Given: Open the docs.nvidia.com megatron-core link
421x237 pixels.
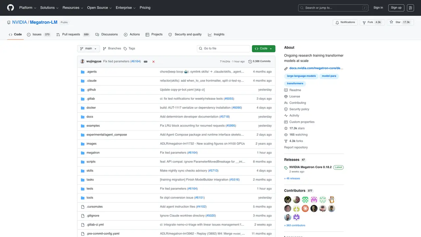Looking at the screenshot, I should (x=316, y=68).
